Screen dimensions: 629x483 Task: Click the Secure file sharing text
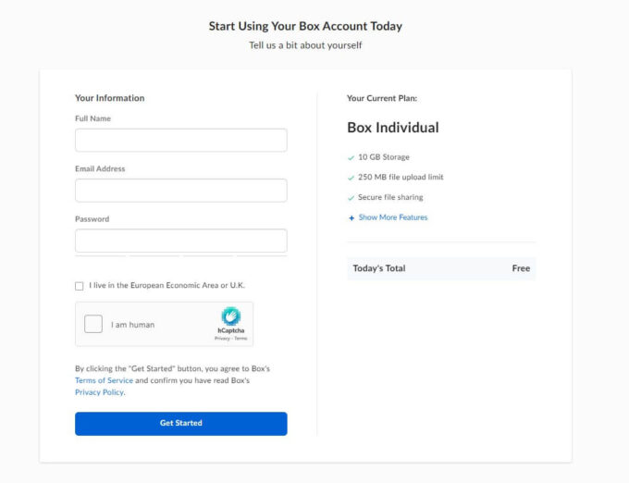[390, 197]
